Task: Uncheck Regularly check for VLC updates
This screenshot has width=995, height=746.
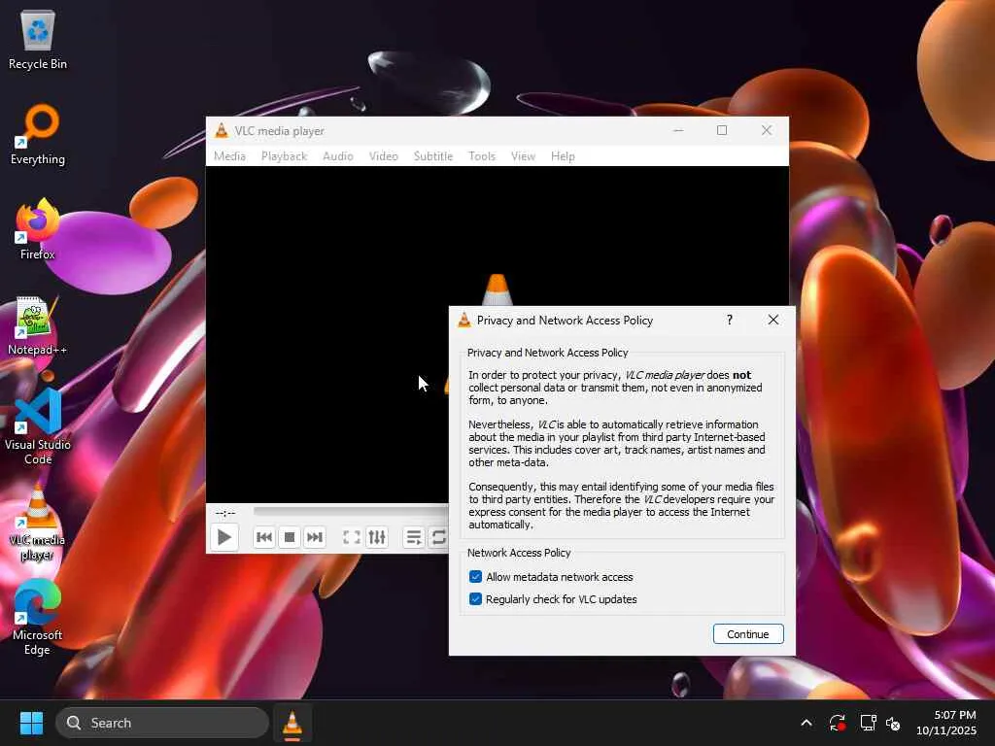Action: (475, 598)
